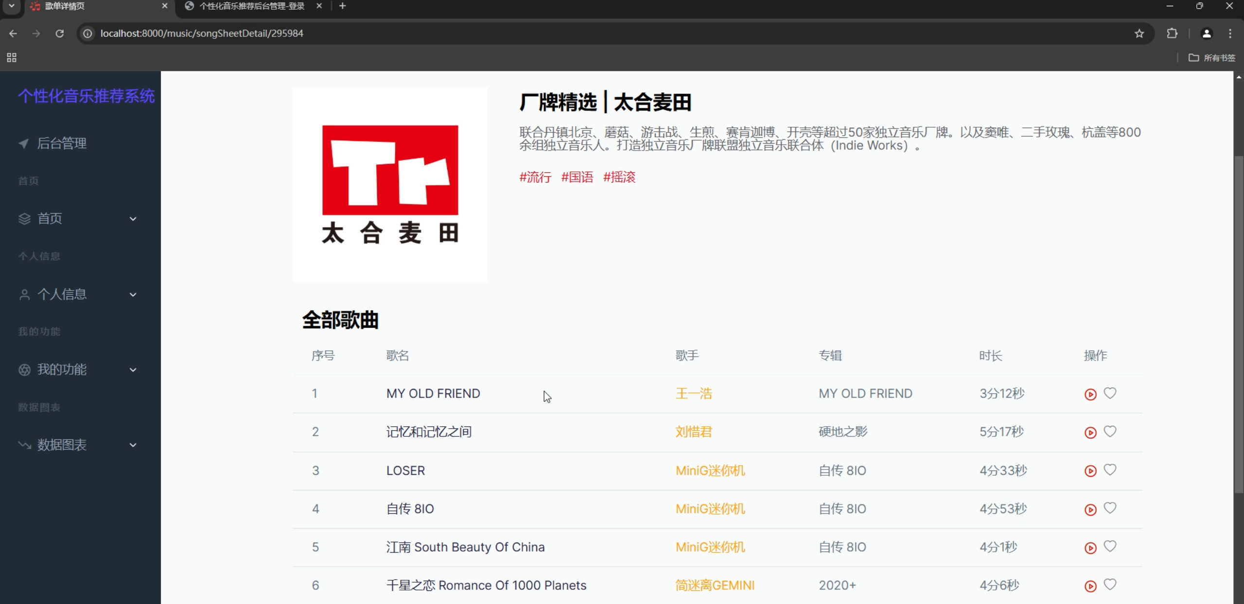Click the 全部歌曲 heading

pyautogui.click(x=340, y=320)
